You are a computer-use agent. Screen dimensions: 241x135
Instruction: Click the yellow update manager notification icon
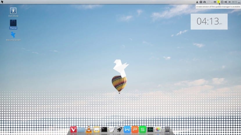click(218, 2)
